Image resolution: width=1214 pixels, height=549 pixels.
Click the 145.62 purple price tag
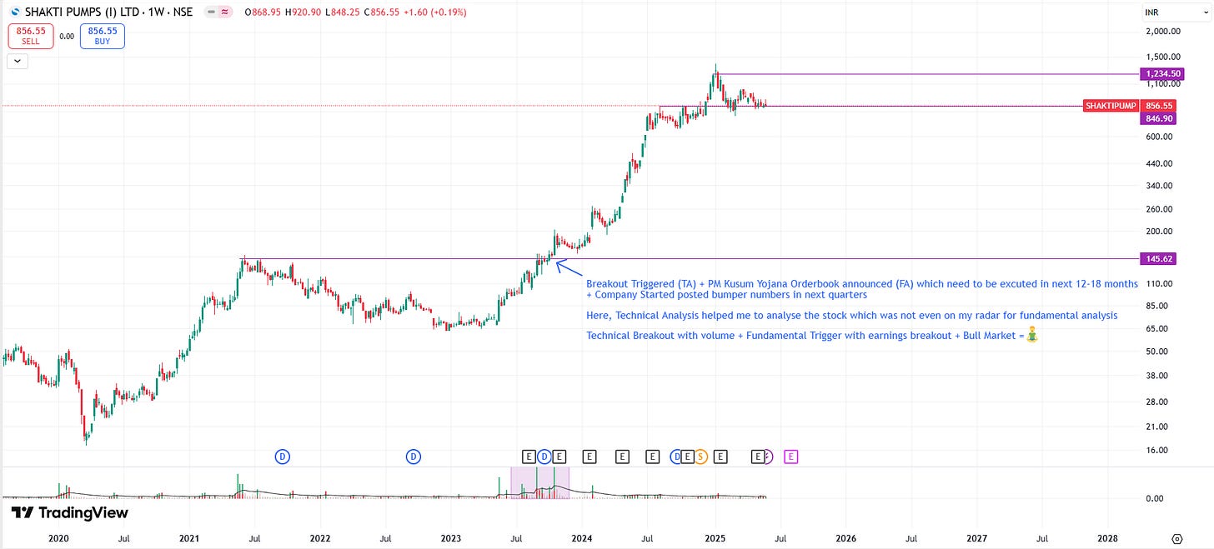coord(1159,258)
